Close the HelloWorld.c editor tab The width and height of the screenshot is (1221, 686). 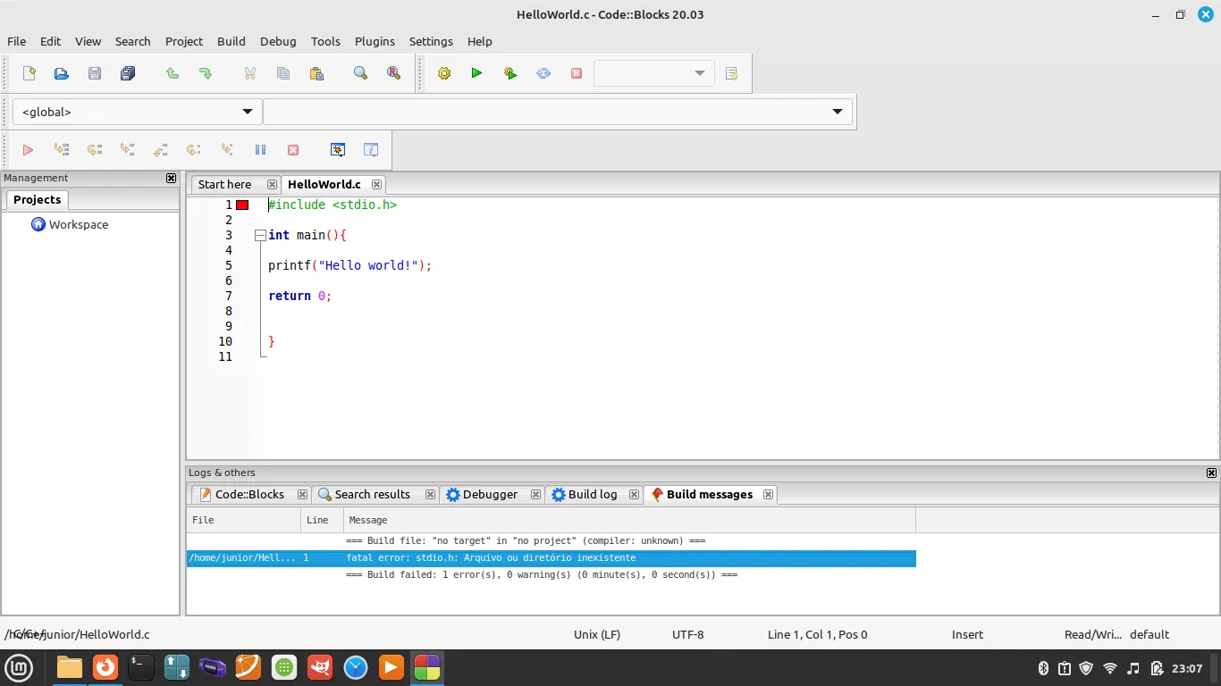(x=376, y=185)
